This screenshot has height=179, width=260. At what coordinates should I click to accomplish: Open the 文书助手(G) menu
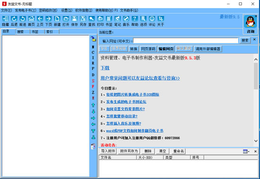[129, 10]
